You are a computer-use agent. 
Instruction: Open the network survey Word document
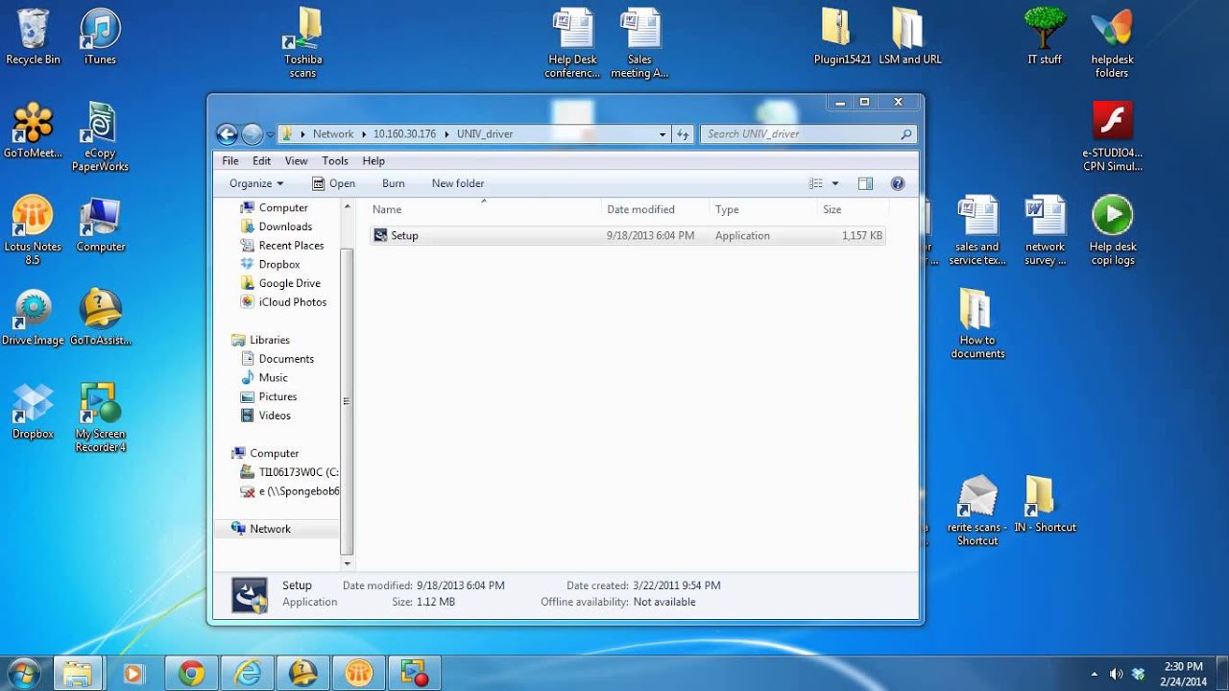coord(1045,230)
